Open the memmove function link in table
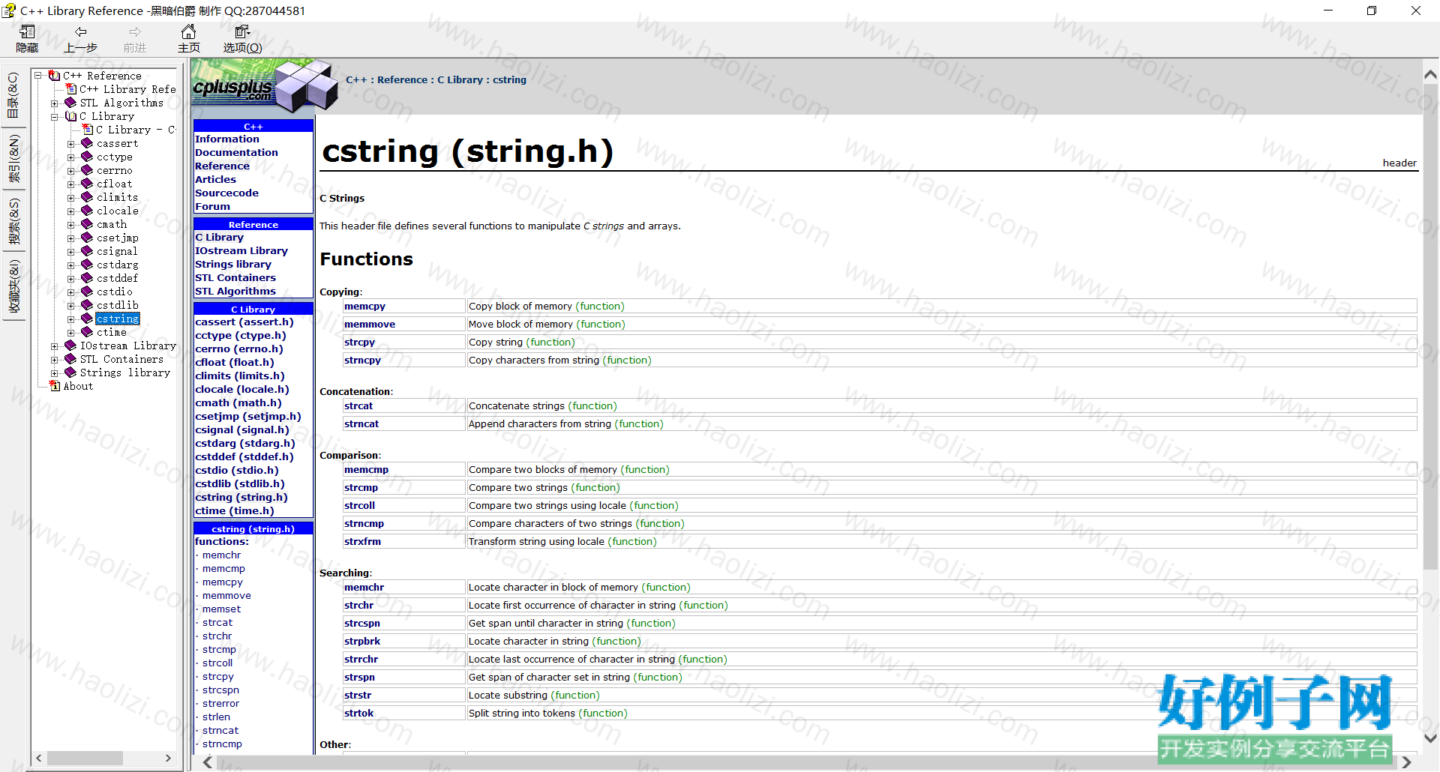The width and height of the screenshot is (1440, 772). tap(370, 324)
